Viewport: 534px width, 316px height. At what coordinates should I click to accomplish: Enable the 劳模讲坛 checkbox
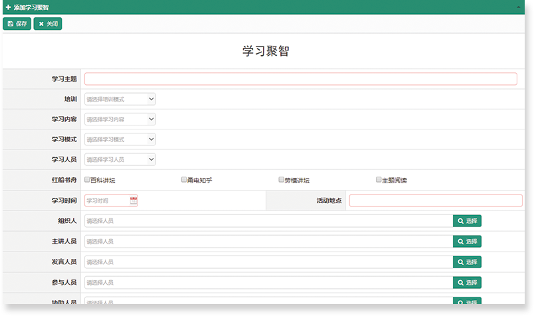[x=282, y=180]
